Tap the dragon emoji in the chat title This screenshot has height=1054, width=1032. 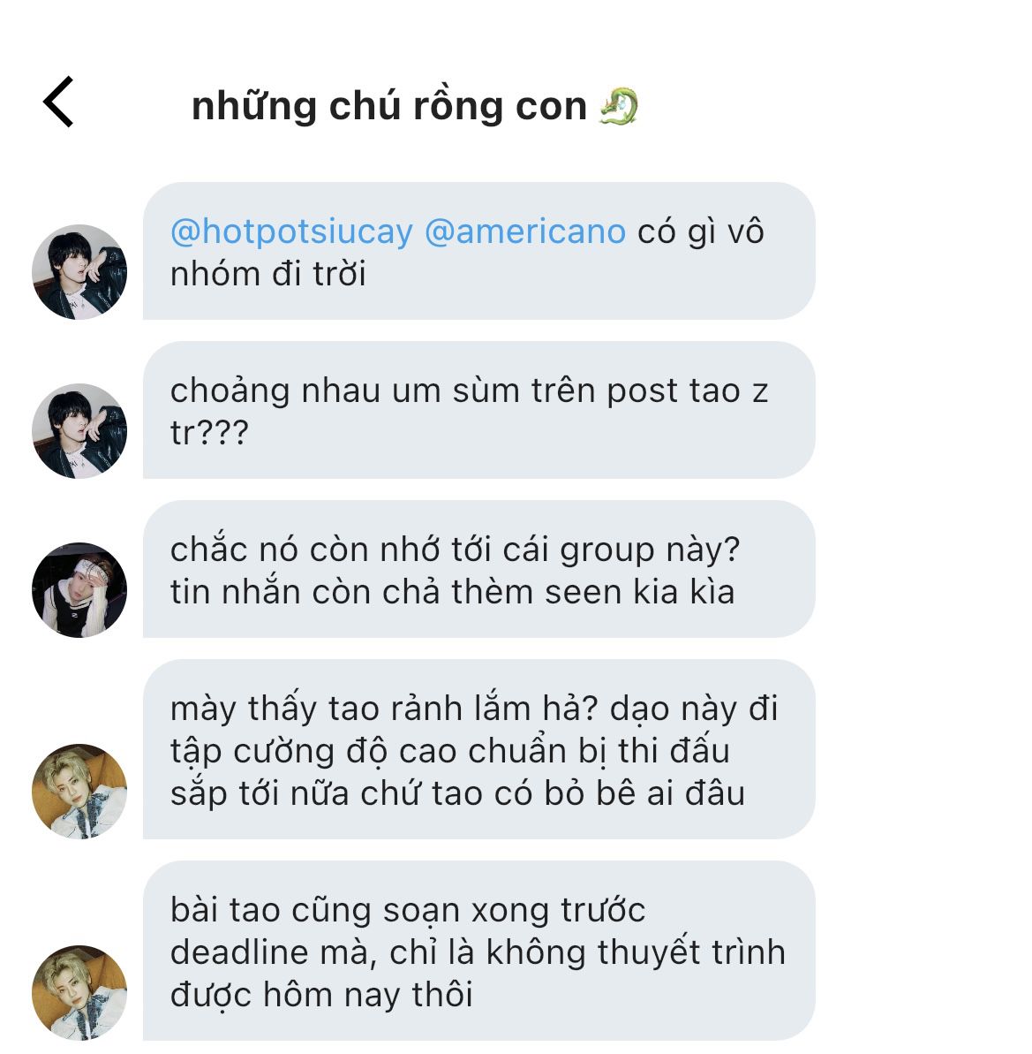tap(618, 106)
